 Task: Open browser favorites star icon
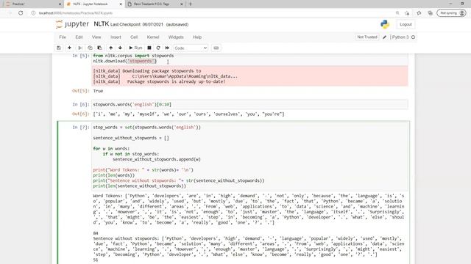point(419,13)
